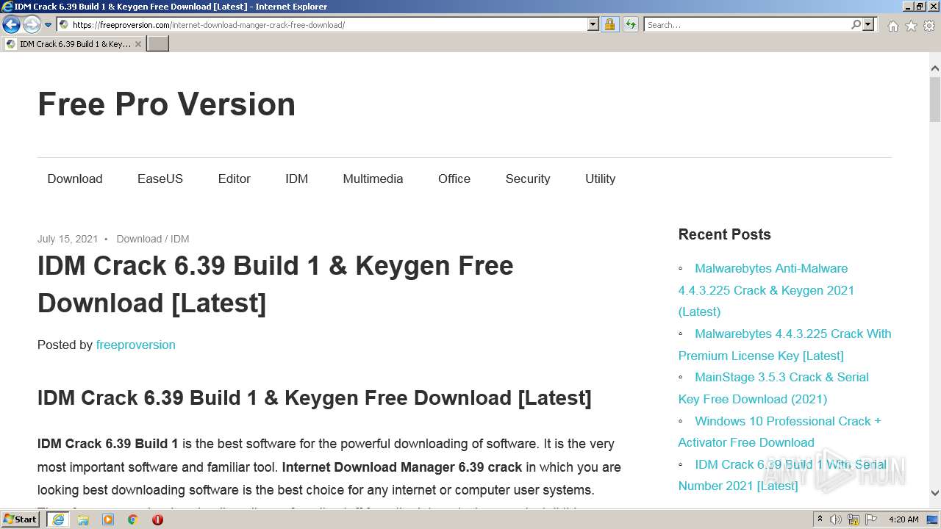Viewport: 941px width, 529px height.
Task: Close the IDM Crack 6.39 tab
Action: pos(137,44)
